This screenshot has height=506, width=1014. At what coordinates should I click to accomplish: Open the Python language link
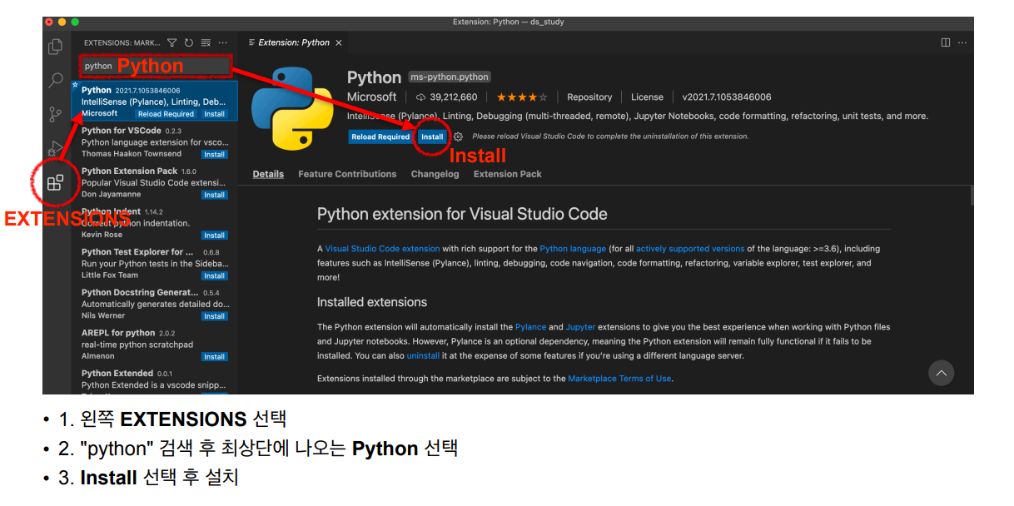[x=573, y=249]
